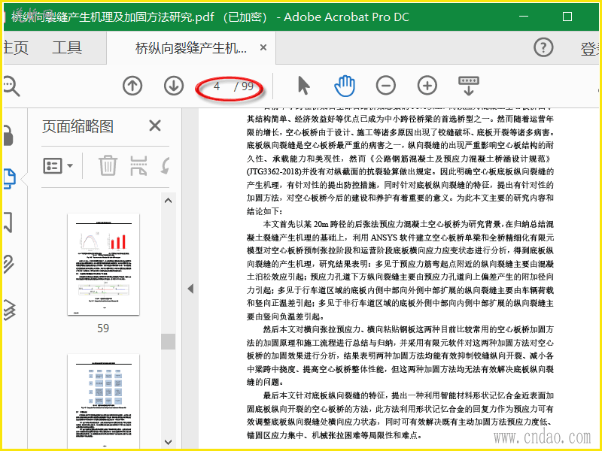The height and width of the screenshot is (451, 602).
Task: Activate the hand pan tool
Action: click(x=345, y=86)
